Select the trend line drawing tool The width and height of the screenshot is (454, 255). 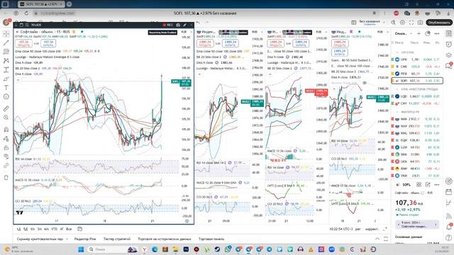pyautogui.click(x=6, y=42)
